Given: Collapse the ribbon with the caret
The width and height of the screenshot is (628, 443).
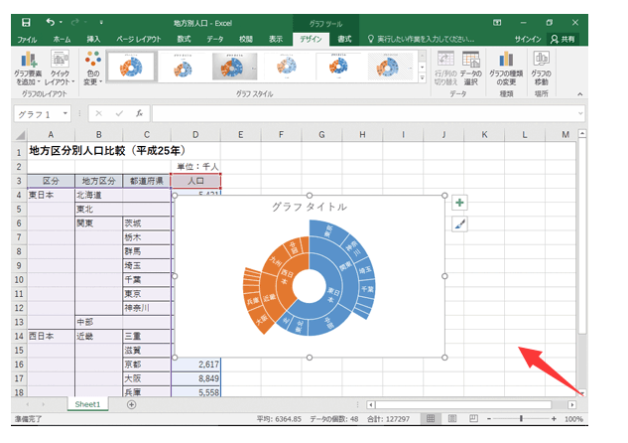Looking at the screenshot, I should 580,93.
